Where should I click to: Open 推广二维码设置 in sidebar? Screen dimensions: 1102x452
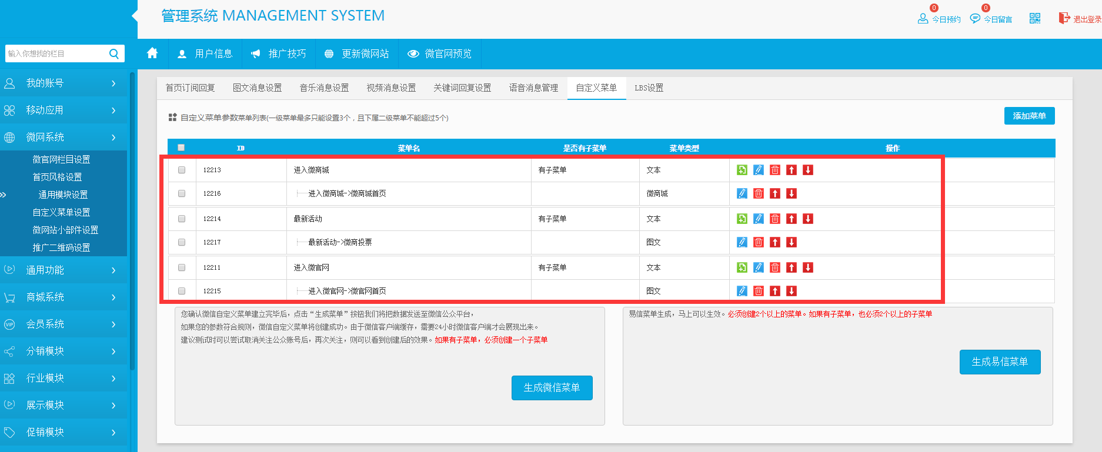pos(61,247)
